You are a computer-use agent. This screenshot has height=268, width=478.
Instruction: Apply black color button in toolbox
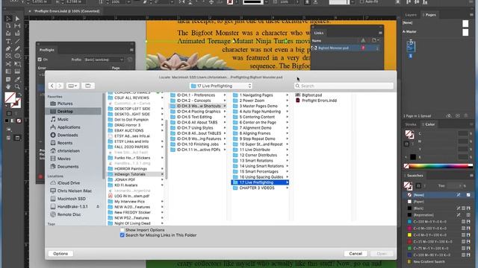pyautogui.click(x=7, y=121)
